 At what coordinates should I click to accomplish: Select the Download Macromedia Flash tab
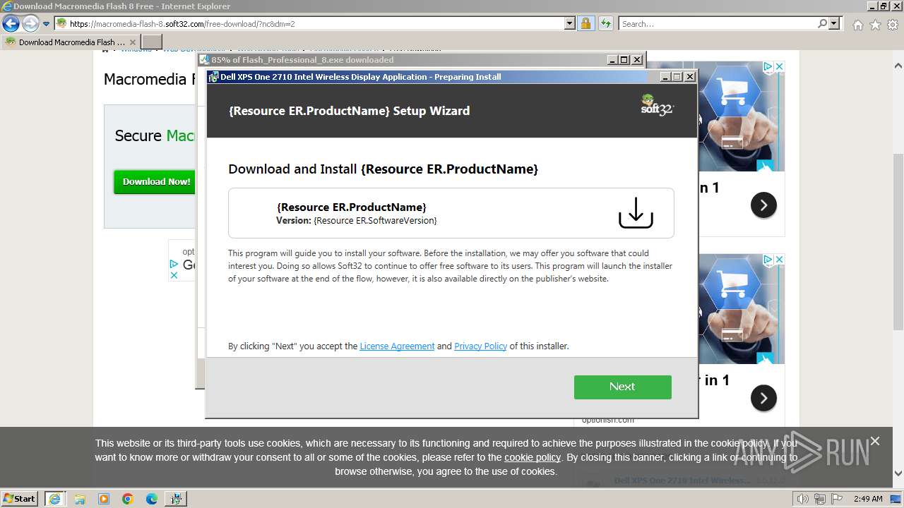pos(70,42)
